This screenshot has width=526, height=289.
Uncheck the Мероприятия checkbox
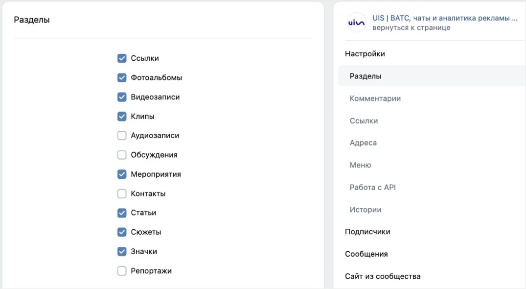[x=122, y=174]
